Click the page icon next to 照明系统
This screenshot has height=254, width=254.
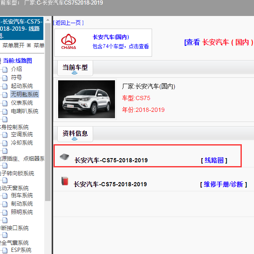coord(5,213)
